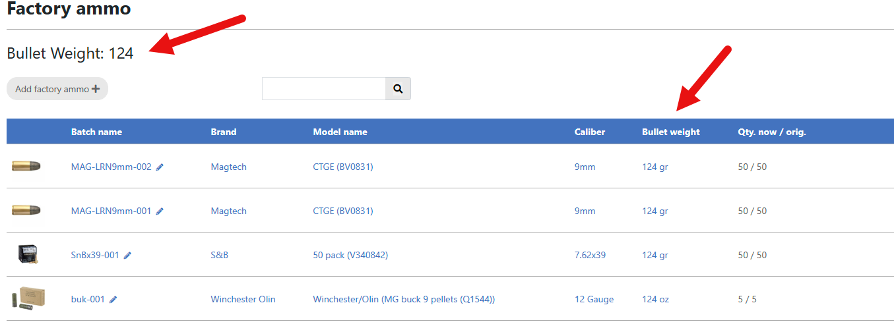Open the Winchester Olin brand link
Viewport: 894px width, 330px height.
click(243, 299)
